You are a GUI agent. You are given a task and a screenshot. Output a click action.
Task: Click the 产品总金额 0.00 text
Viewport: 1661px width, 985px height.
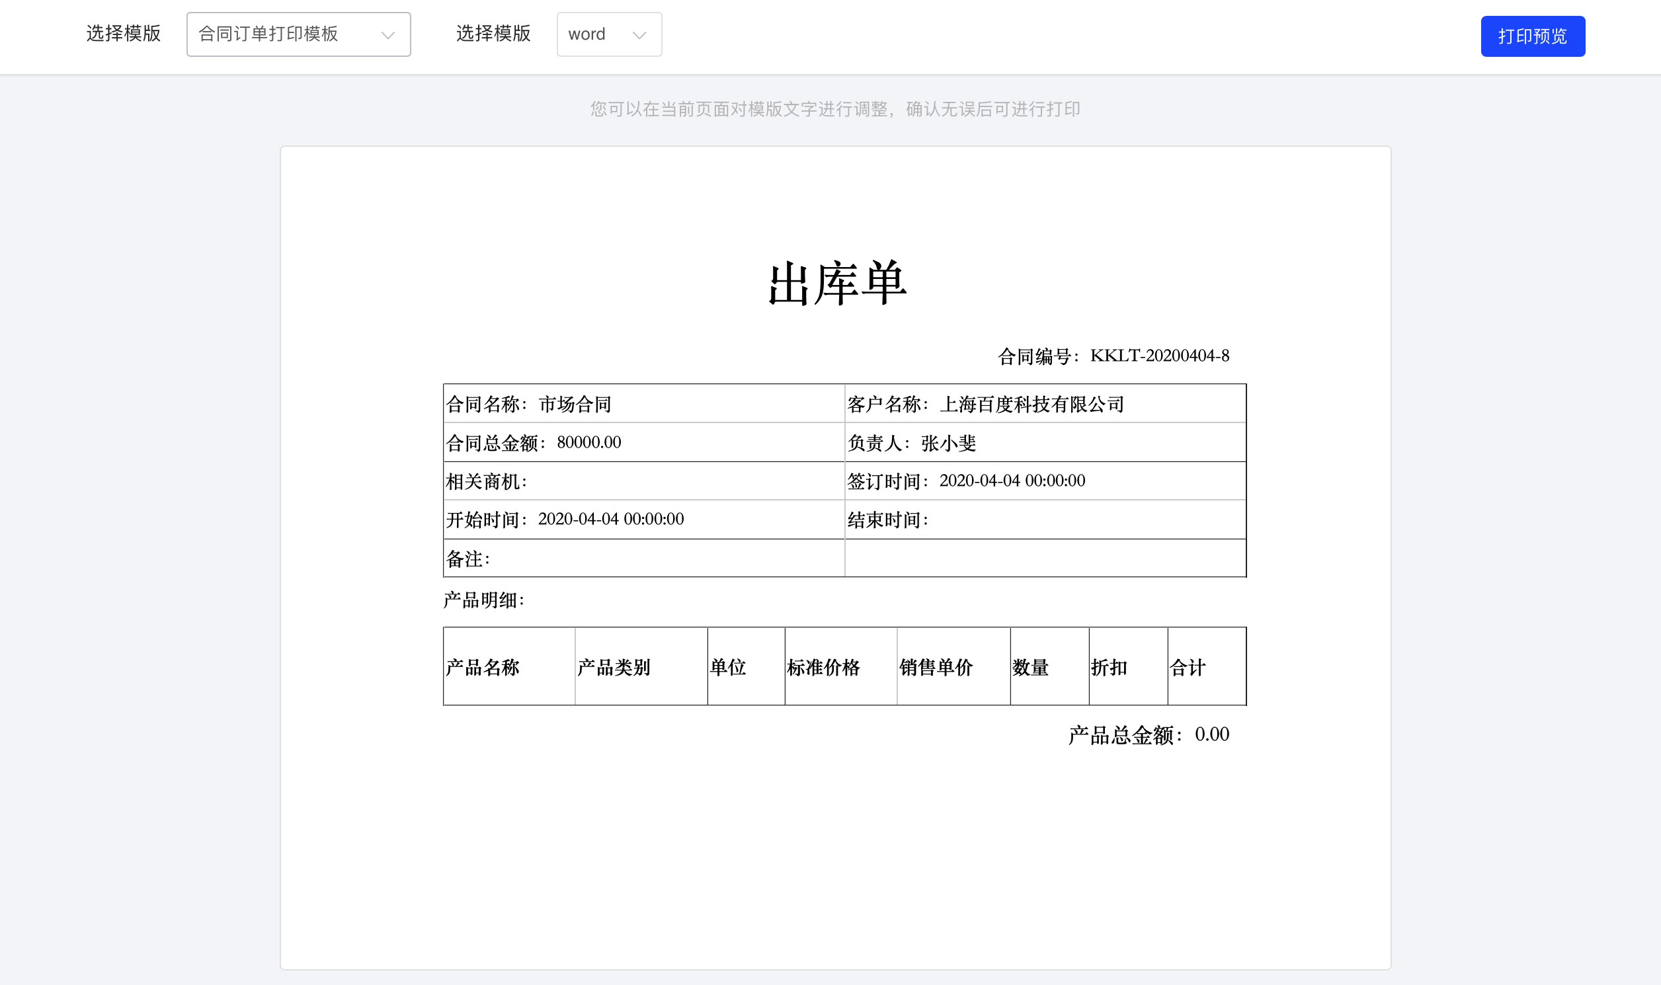tap(1148, 734)
